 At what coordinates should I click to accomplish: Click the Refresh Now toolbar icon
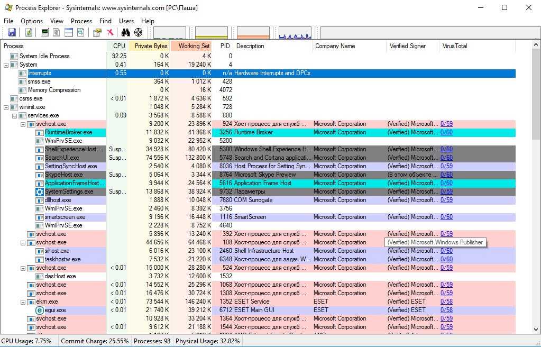pyautogui.click(x=29, y=33)
